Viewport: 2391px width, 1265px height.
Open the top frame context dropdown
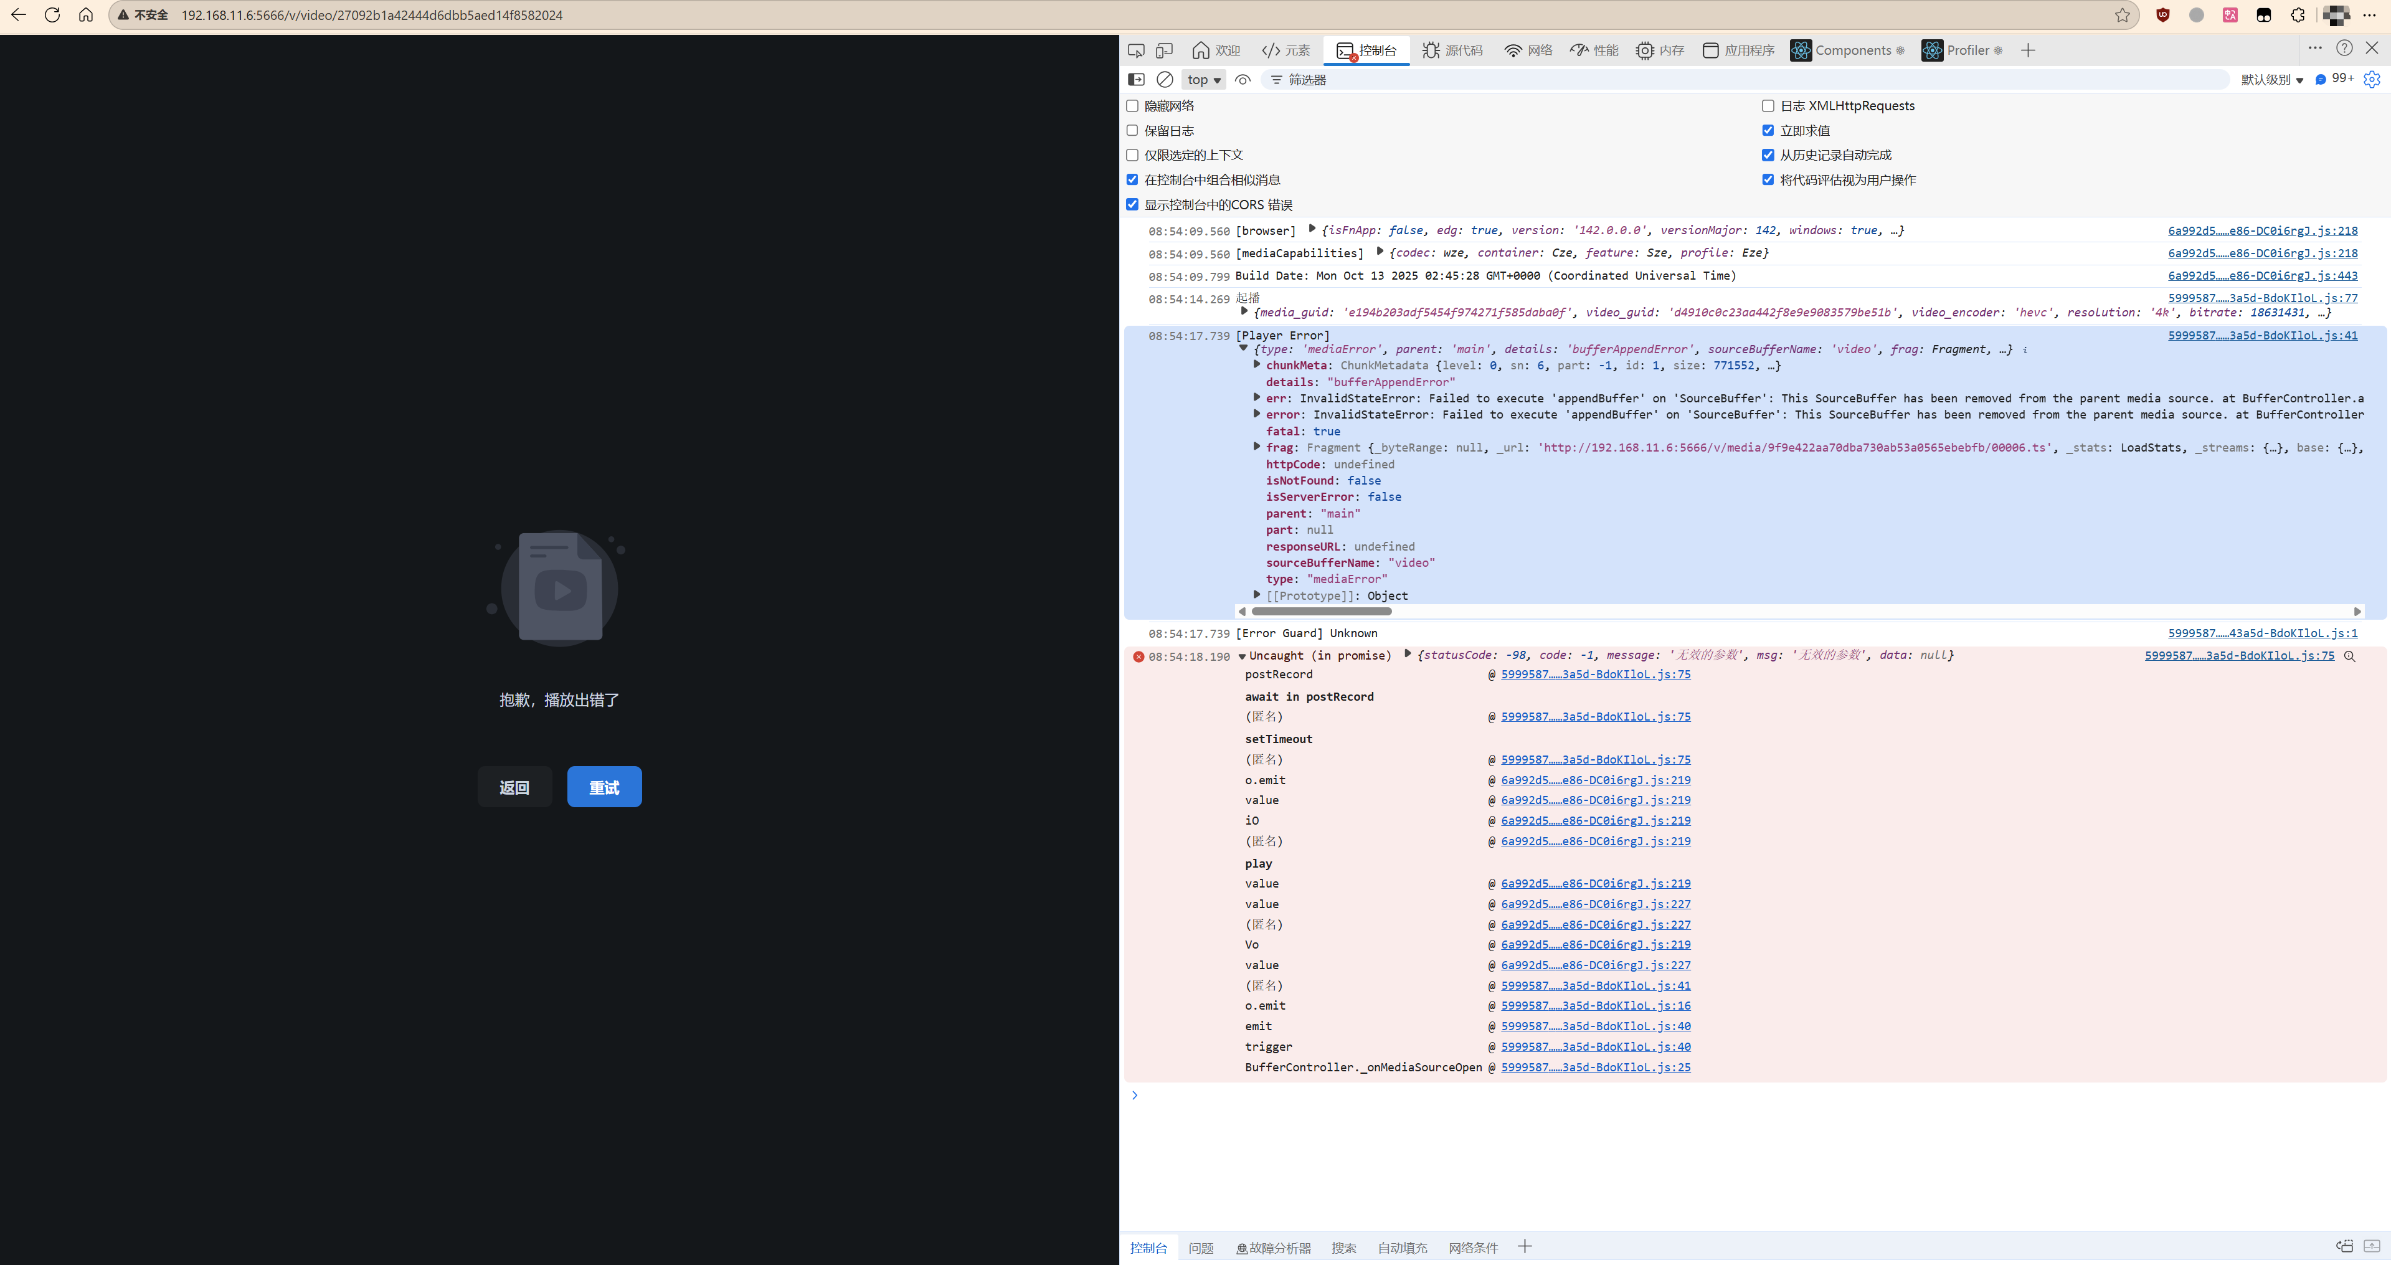point(1203,80)
